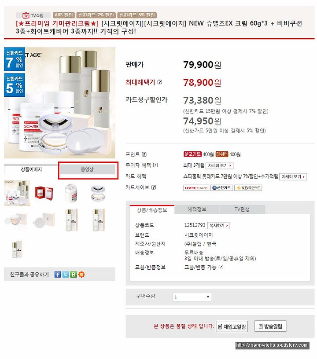
Task: Select the red gift box thumbnail
Action: pyautogui.click(x=44, y=193)
